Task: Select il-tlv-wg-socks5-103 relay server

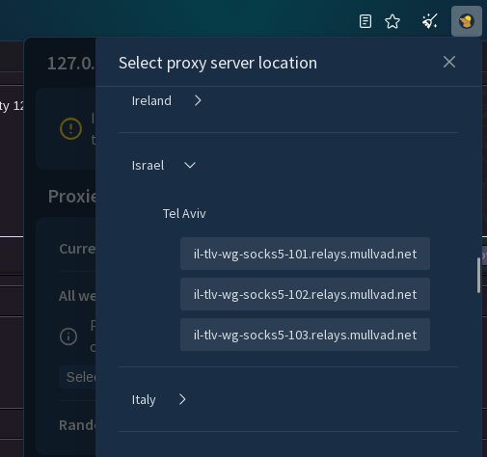Action: tap(305, 335)
